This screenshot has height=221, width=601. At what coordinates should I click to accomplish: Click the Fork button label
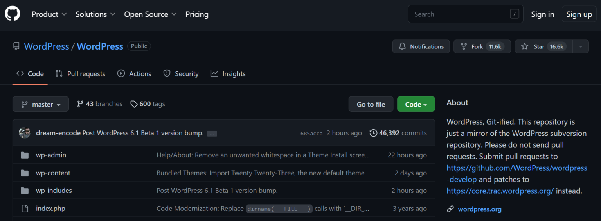[477, 46]
